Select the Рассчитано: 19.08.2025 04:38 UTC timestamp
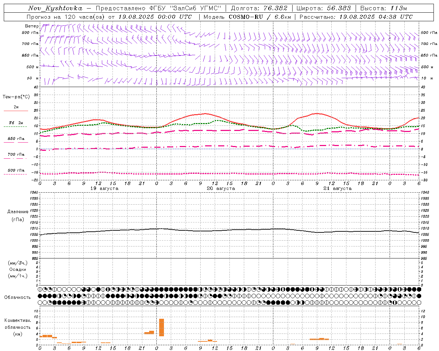Viewport: 439px width, 351px height. (x=356, y=17)
